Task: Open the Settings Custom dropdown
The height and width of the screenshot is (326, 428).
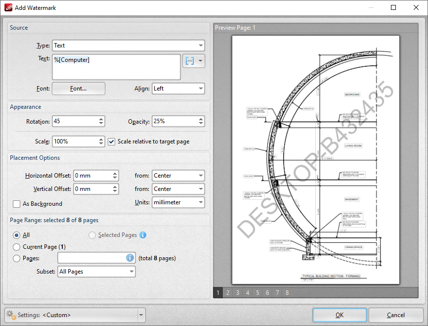Action: pos(141,315)
